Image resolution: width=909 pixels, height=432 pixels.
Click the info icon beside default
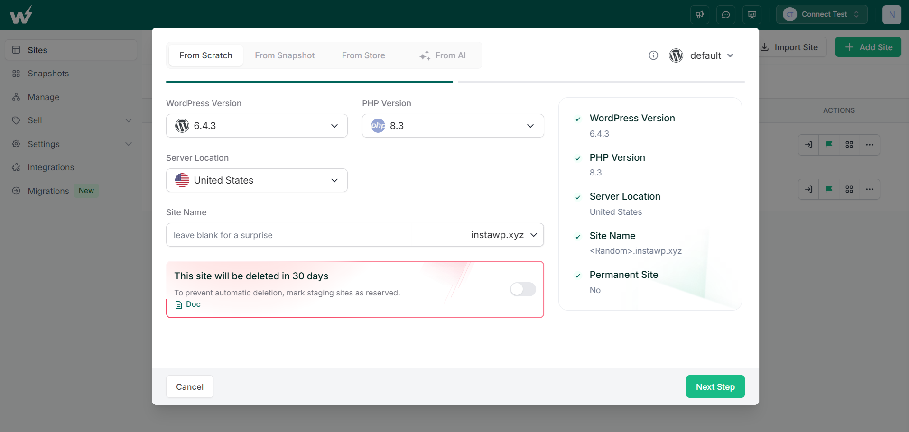653,55
